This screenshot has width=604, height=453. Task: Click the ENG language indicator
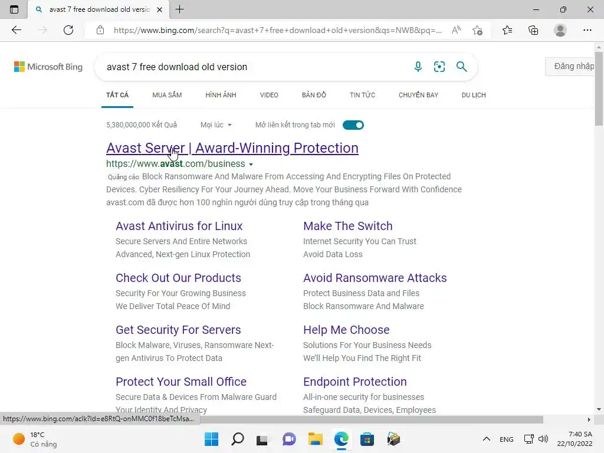pos(506,439)
